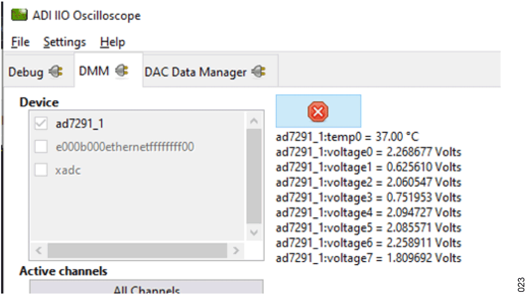This screenshot has width=527, height=296.
Task: Detach the DMM tab via its plug icon
Action: point(121,71)
